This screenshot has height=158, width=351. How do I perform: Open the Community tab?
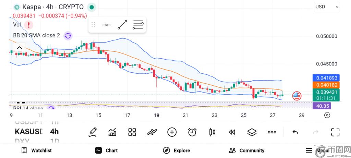(x=247, y=150)
